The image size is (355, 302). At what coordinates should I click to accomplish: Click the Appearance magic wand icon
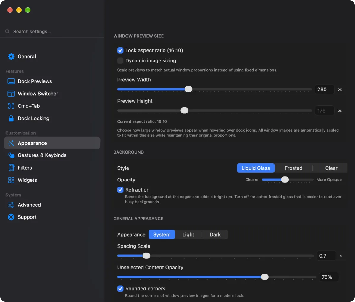pos(11,143)
